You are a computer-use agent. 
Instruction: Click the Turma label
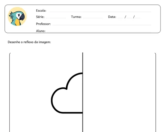pyautogui.click(x=76, y=17)
